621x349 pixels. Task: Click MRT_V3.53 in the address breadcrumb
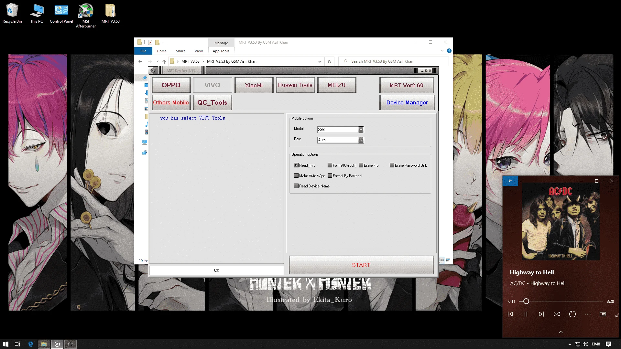tap(190, 61)
